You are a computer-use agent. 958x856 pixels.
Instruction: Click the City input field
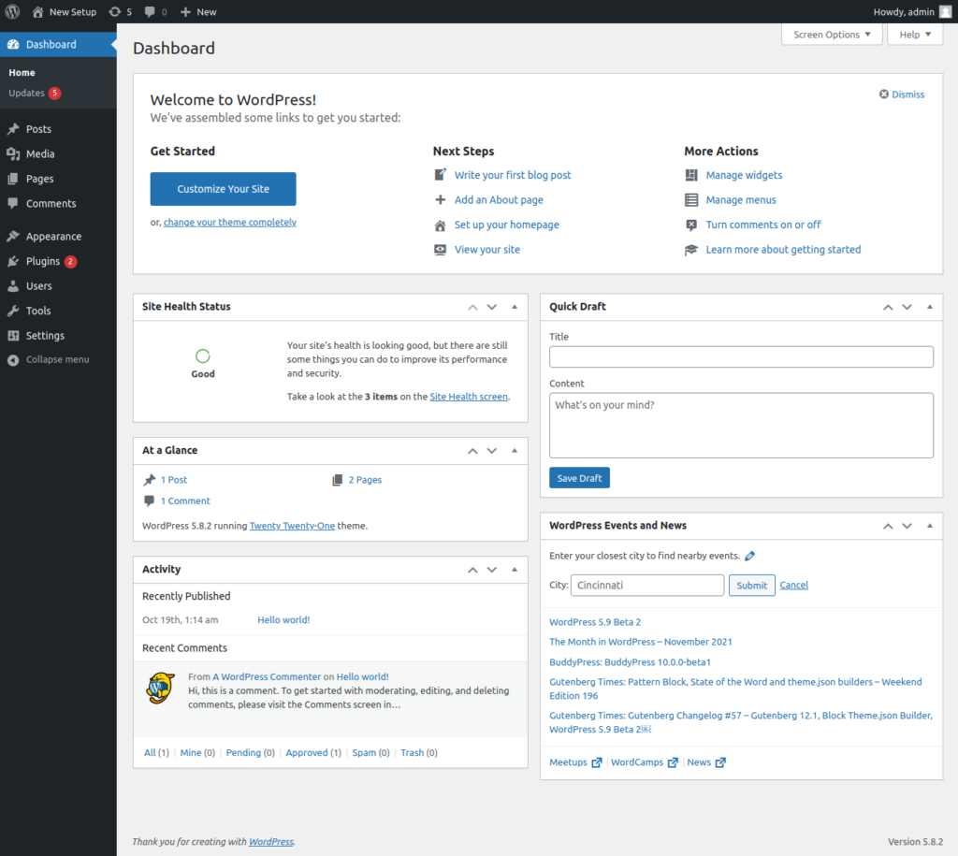(647, 586)
